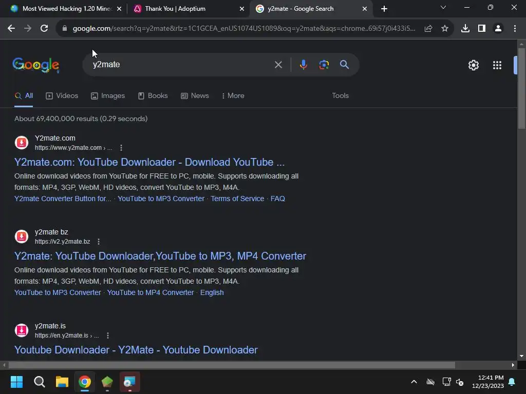Select the Videos results tab
The image size is (526, 394).
tap(62, 96)
